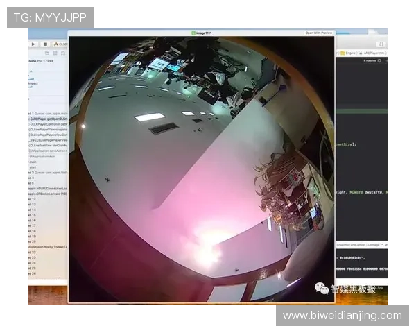The image size is (416, 333).
Task: Select ARCPlayer getOpenGLSnap stack frame
Action: tap(49, 119)
